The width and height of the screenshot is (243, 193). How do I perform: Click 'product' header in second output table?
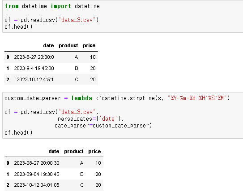[74, 151]
